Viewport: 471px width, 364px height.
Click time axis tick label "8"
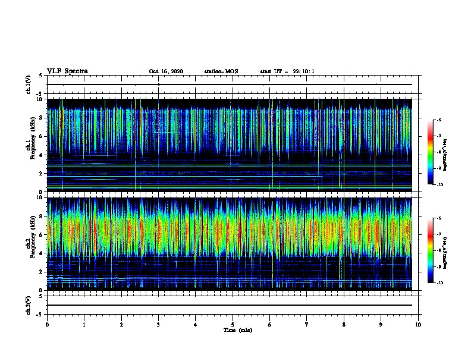pos(344,325)
